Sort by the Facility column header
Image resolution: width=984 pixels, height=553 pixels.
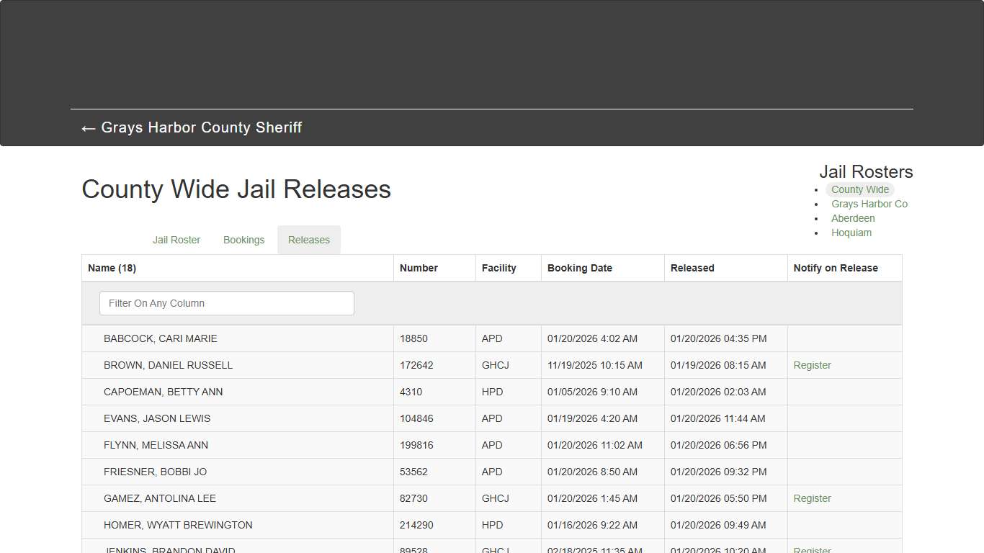498,267
